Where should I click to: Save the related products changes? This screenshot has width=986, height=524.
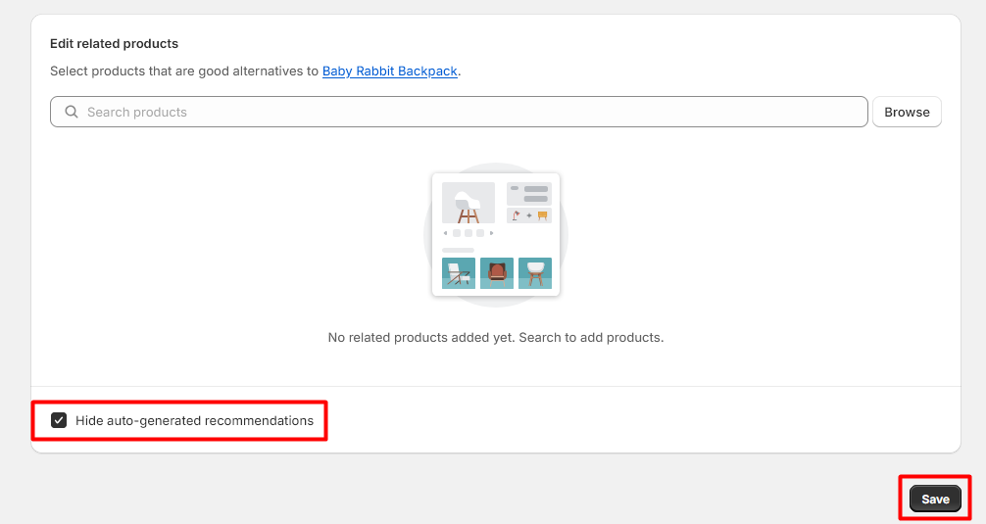pyautogui.click(x=935, y=499)
